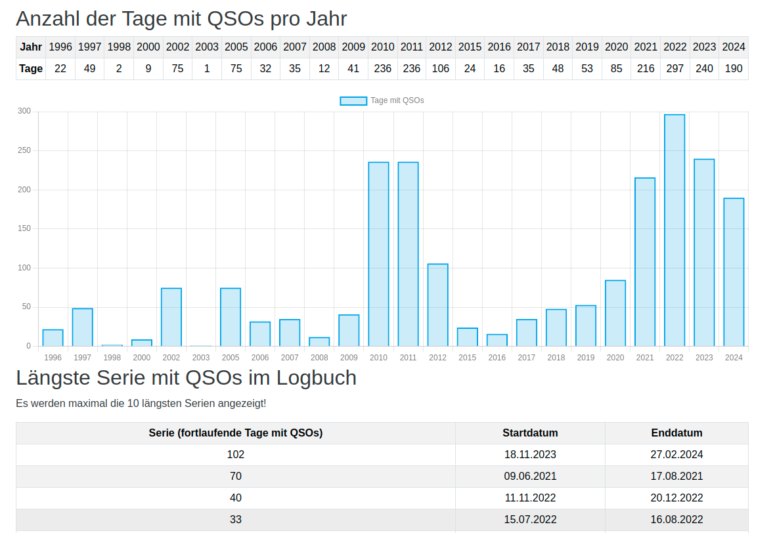Screen dimensions: 775x533
Task: Click the tallest chart bar for 2022
Action: pyautogui.click(x=675, y=230)
